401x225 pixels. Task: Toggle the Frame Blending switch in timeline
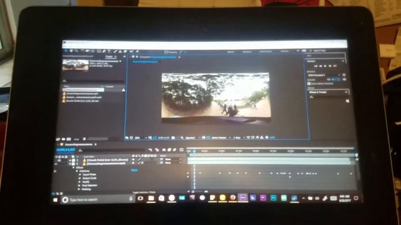tap(169, 150)
